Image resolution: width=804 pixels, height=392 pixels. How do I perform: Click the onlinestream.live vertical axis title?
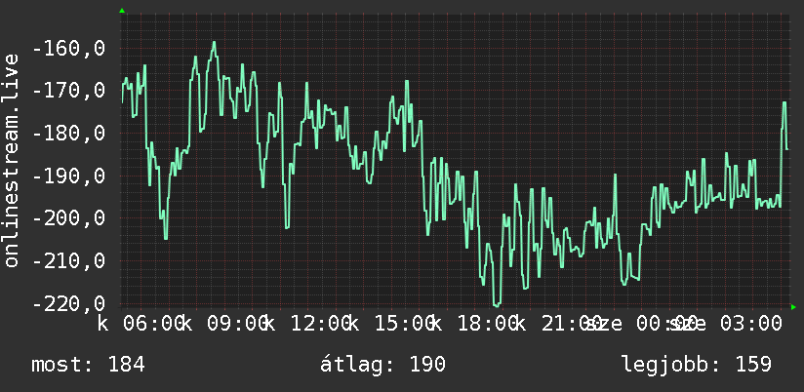11,160
